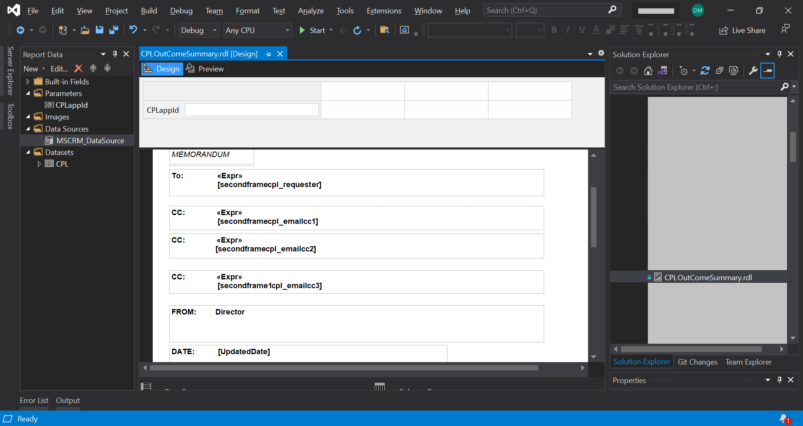
Task: Click the Navigate Backward arrow icon
Action: (20, 30)
